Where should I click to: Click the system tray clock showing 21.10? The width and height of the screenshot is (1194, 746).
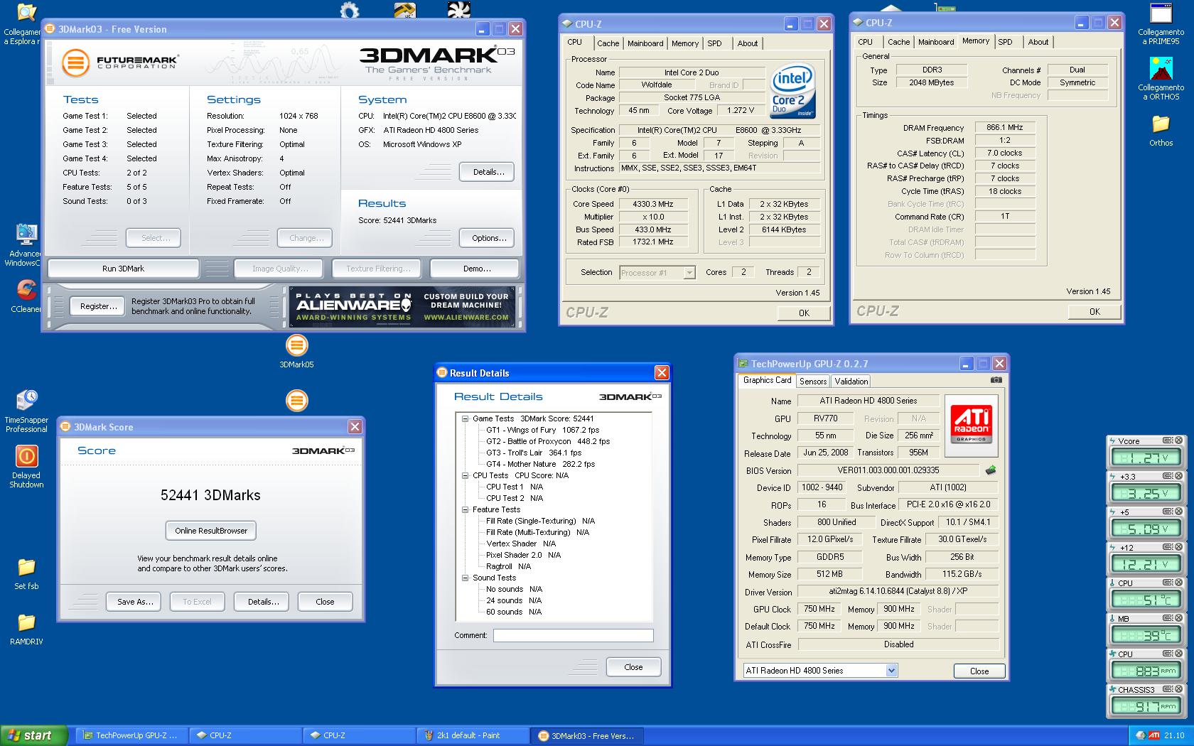click(1174, 735)
